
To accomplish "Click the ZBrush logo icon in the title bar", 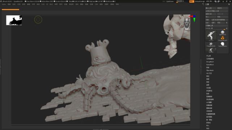I will click(x=1, y=1).
